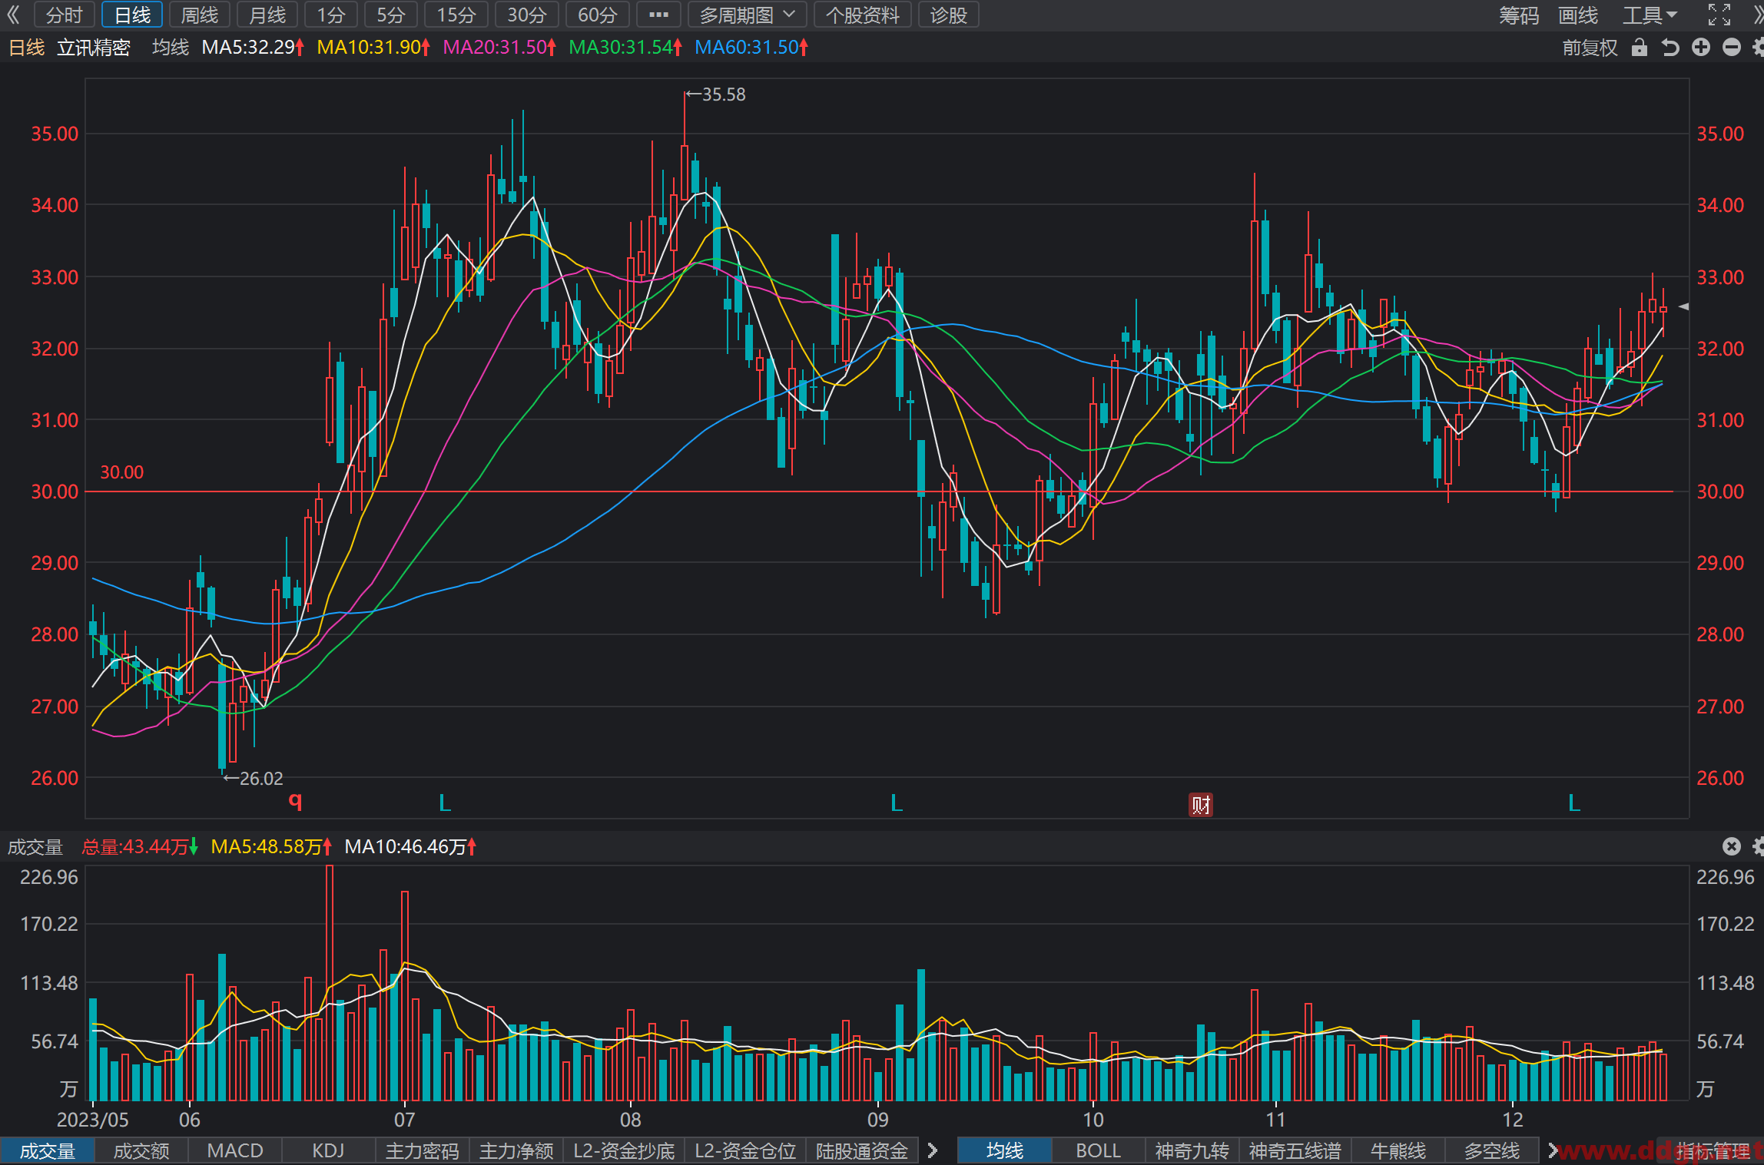The height and width of the screenshot is (1165, 1764).
Task: Select the MACD indicator tab
Action: 235,1150
